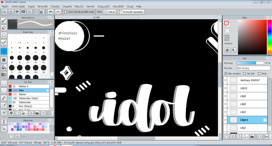Undock the Brush Size panel
Screen dimensions: 272x146
tap(49, 32)
